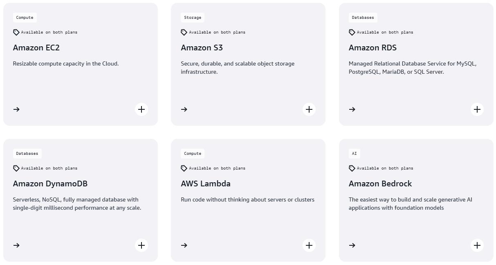Expand the AWS Lambda plus button
This screenshot has height=265, width=496.
[x=309, y=245]
